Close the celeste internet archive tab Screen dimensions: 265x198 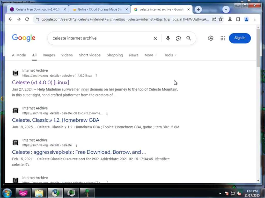(x=188, y=10)
